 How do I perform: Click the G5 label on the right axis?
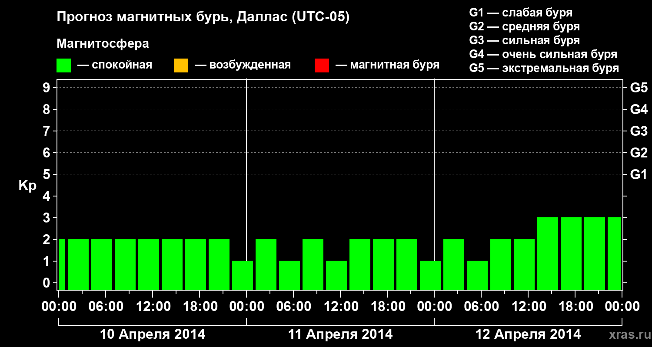639,88
